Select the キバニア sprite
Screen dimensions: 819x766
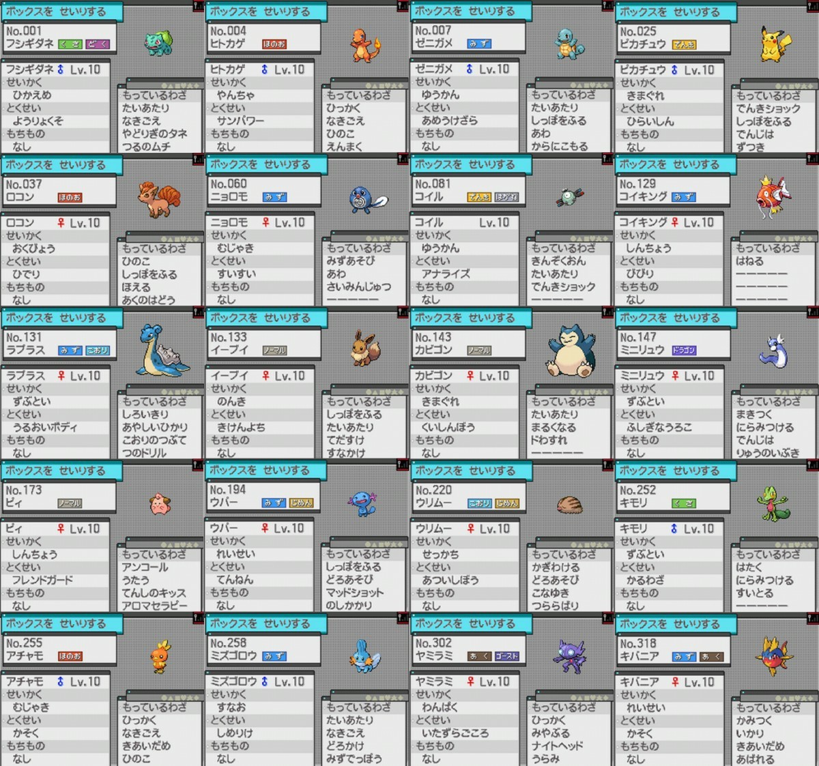(774, 656)
